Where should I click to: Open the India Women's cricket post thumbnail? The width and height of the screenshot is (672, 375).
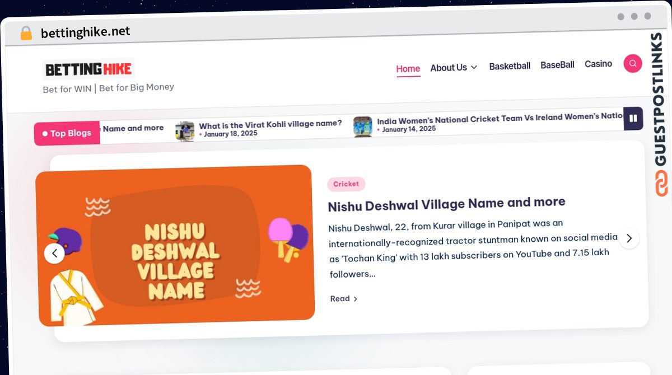click(362, 126)
